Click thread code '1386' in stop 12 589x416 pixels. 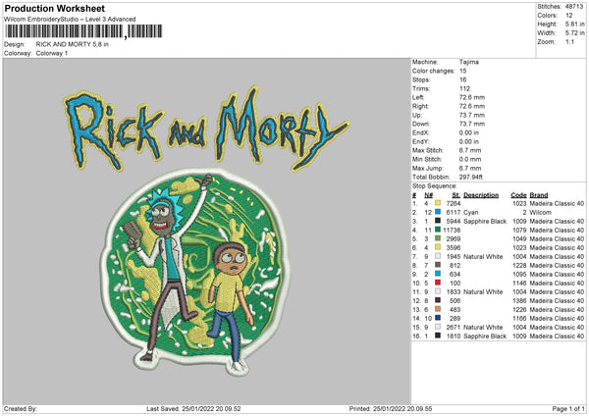(x=519, y=301)
